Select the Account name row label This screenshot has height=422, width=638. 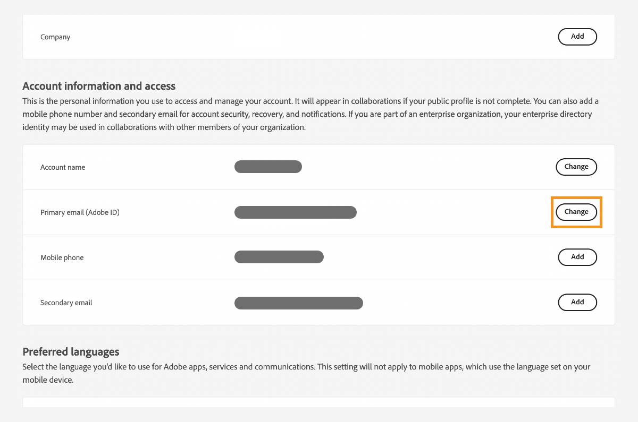(62, 167)
